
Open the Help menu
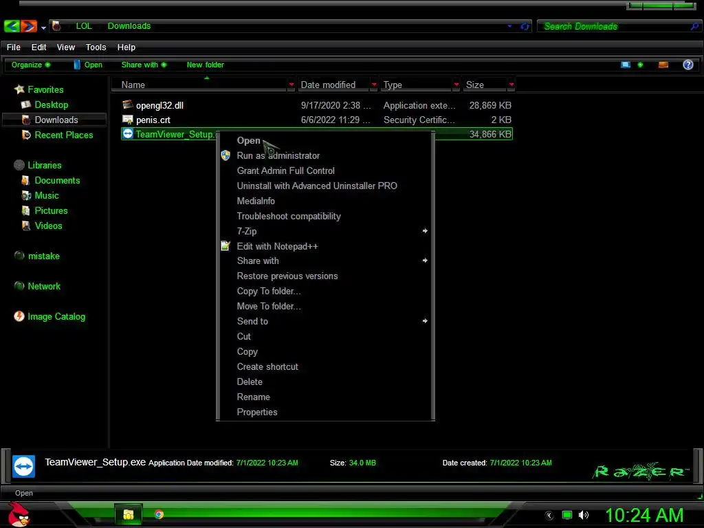(126, 47)
